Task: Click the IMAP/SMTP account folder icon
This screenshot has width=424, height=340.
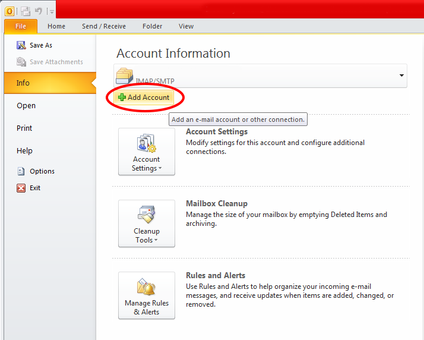Action: point(125,76)
